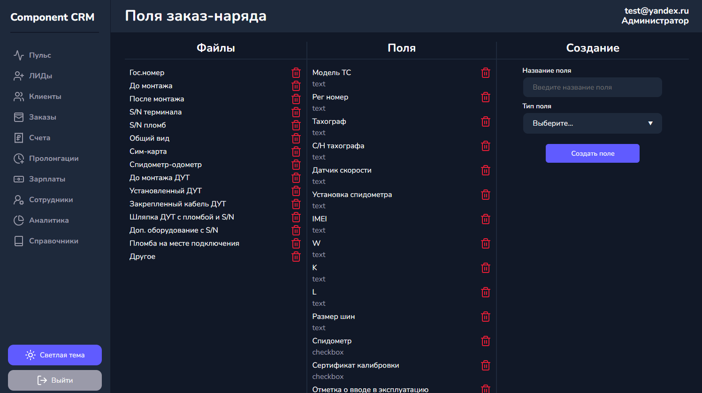
Task: Click the test@yandex.ru account label
Action: coord(656,11)
